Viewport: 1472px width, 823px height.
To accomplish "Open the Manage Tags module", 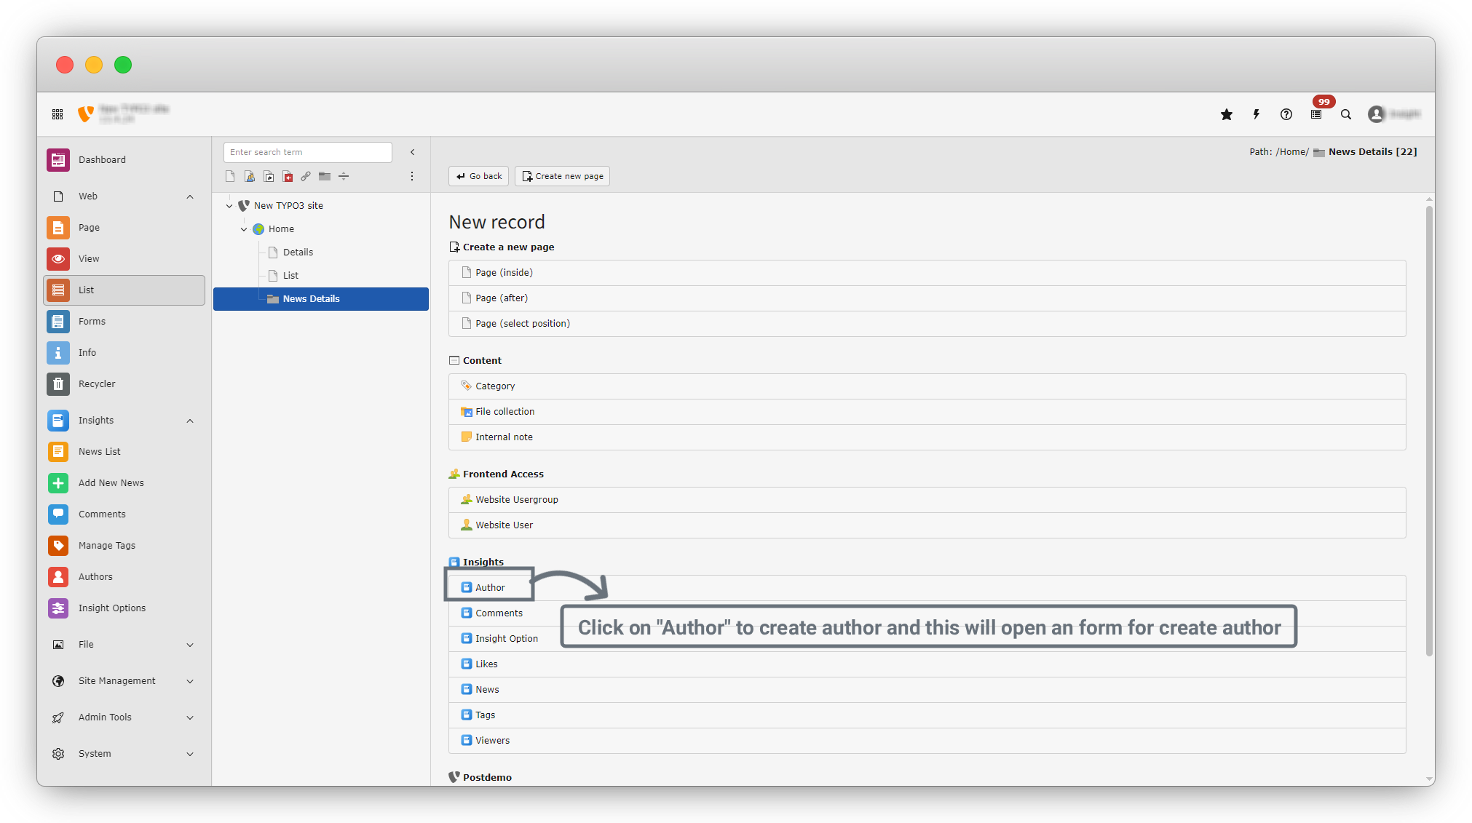I will (x=106, y=545).
